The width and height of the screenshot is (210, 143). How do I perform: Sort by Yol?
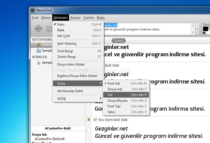(126, 95)
